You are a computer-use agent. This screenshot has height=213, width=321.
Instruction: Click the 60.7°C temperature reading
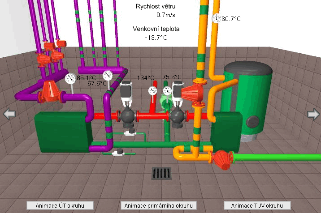tap(231, 19)
